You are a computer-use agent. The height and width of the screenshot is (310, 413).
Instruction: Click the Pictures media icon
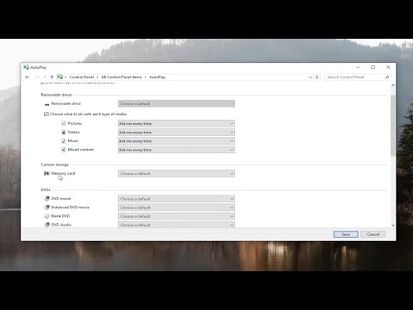click(64, 123)
